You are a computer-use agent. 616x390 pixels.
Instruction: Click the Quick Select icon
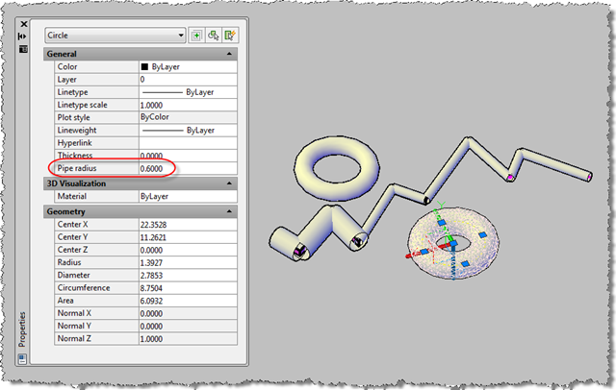(x=230, y=36)
